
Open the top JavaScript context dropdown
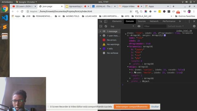point(122,26)
